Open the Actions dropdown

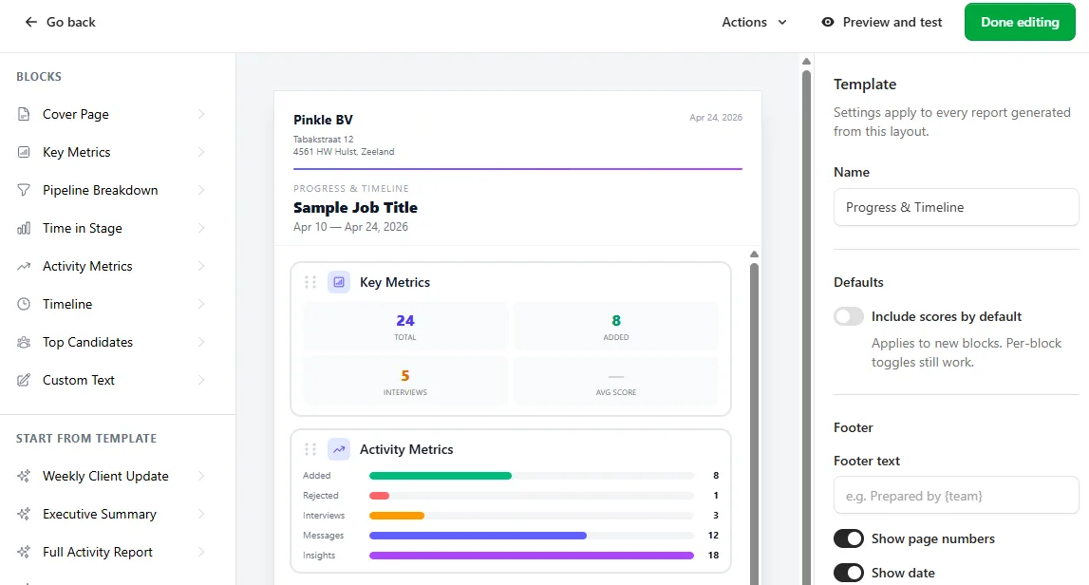[754, 22]
